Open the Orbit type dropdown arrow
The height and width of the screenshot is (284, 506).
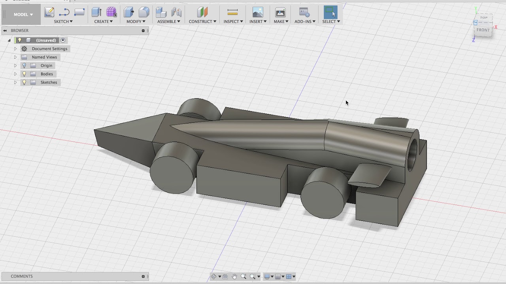(x=219, y=277)
